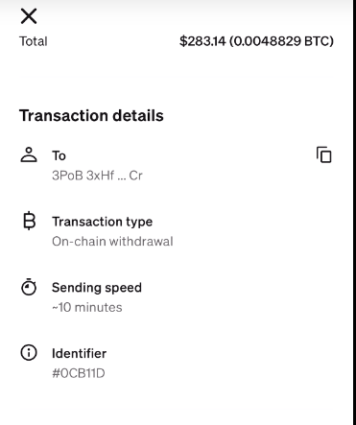Click the Total label

[x=34, y=41]
